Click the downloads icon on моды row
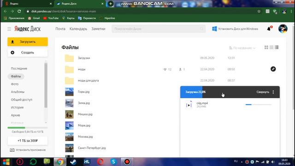Screen dimensions: 295x166 click(180, 70)
